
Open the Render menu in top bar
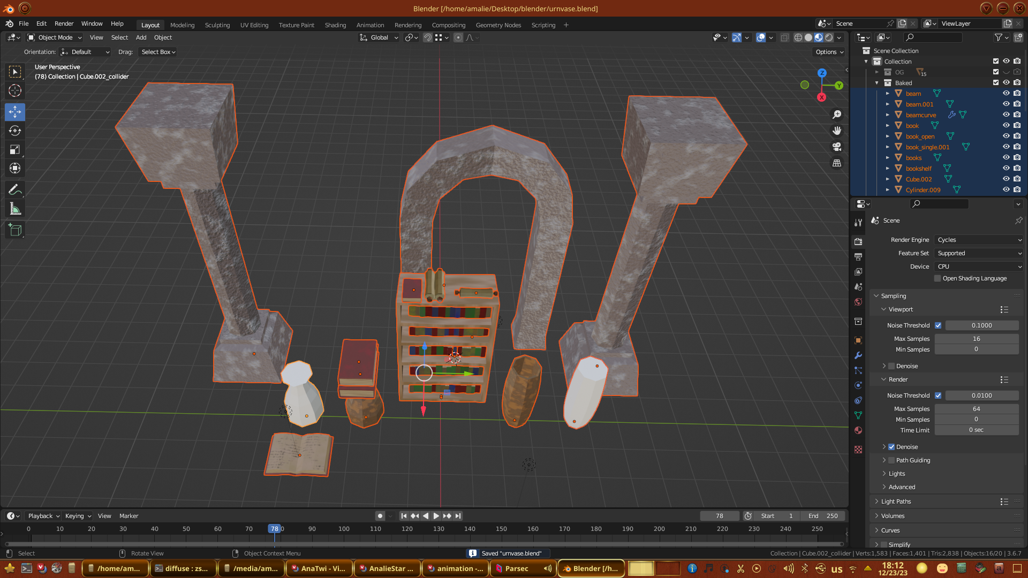click(64, 24)
